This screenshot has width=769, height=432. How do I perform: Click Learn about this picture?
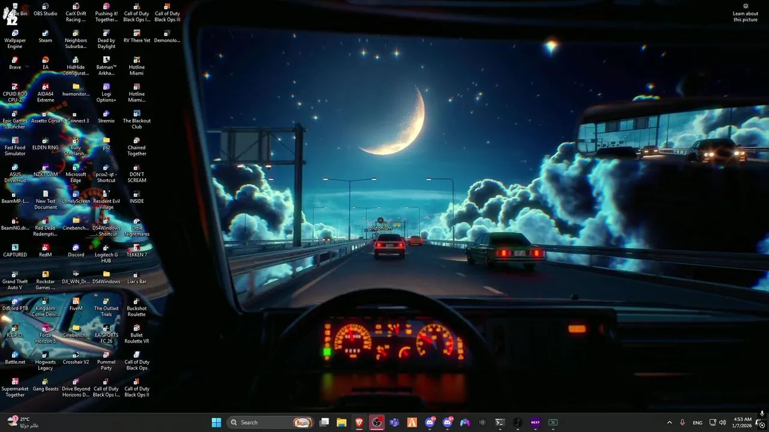pos(746,13)
